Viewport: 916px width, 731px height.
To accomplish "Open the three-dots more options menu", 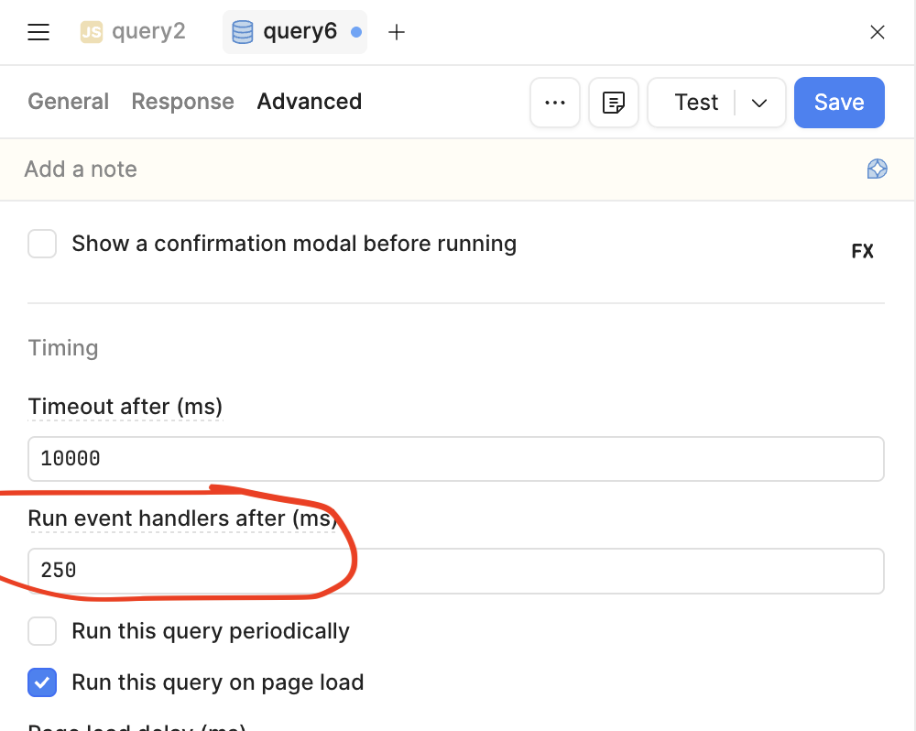I will (555, 103).
